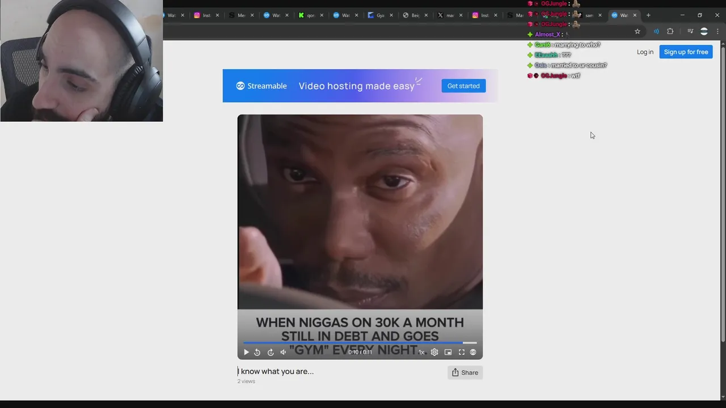Click Get started in Streamable banner
Screen dimensions: 726x408
(463, 86)
